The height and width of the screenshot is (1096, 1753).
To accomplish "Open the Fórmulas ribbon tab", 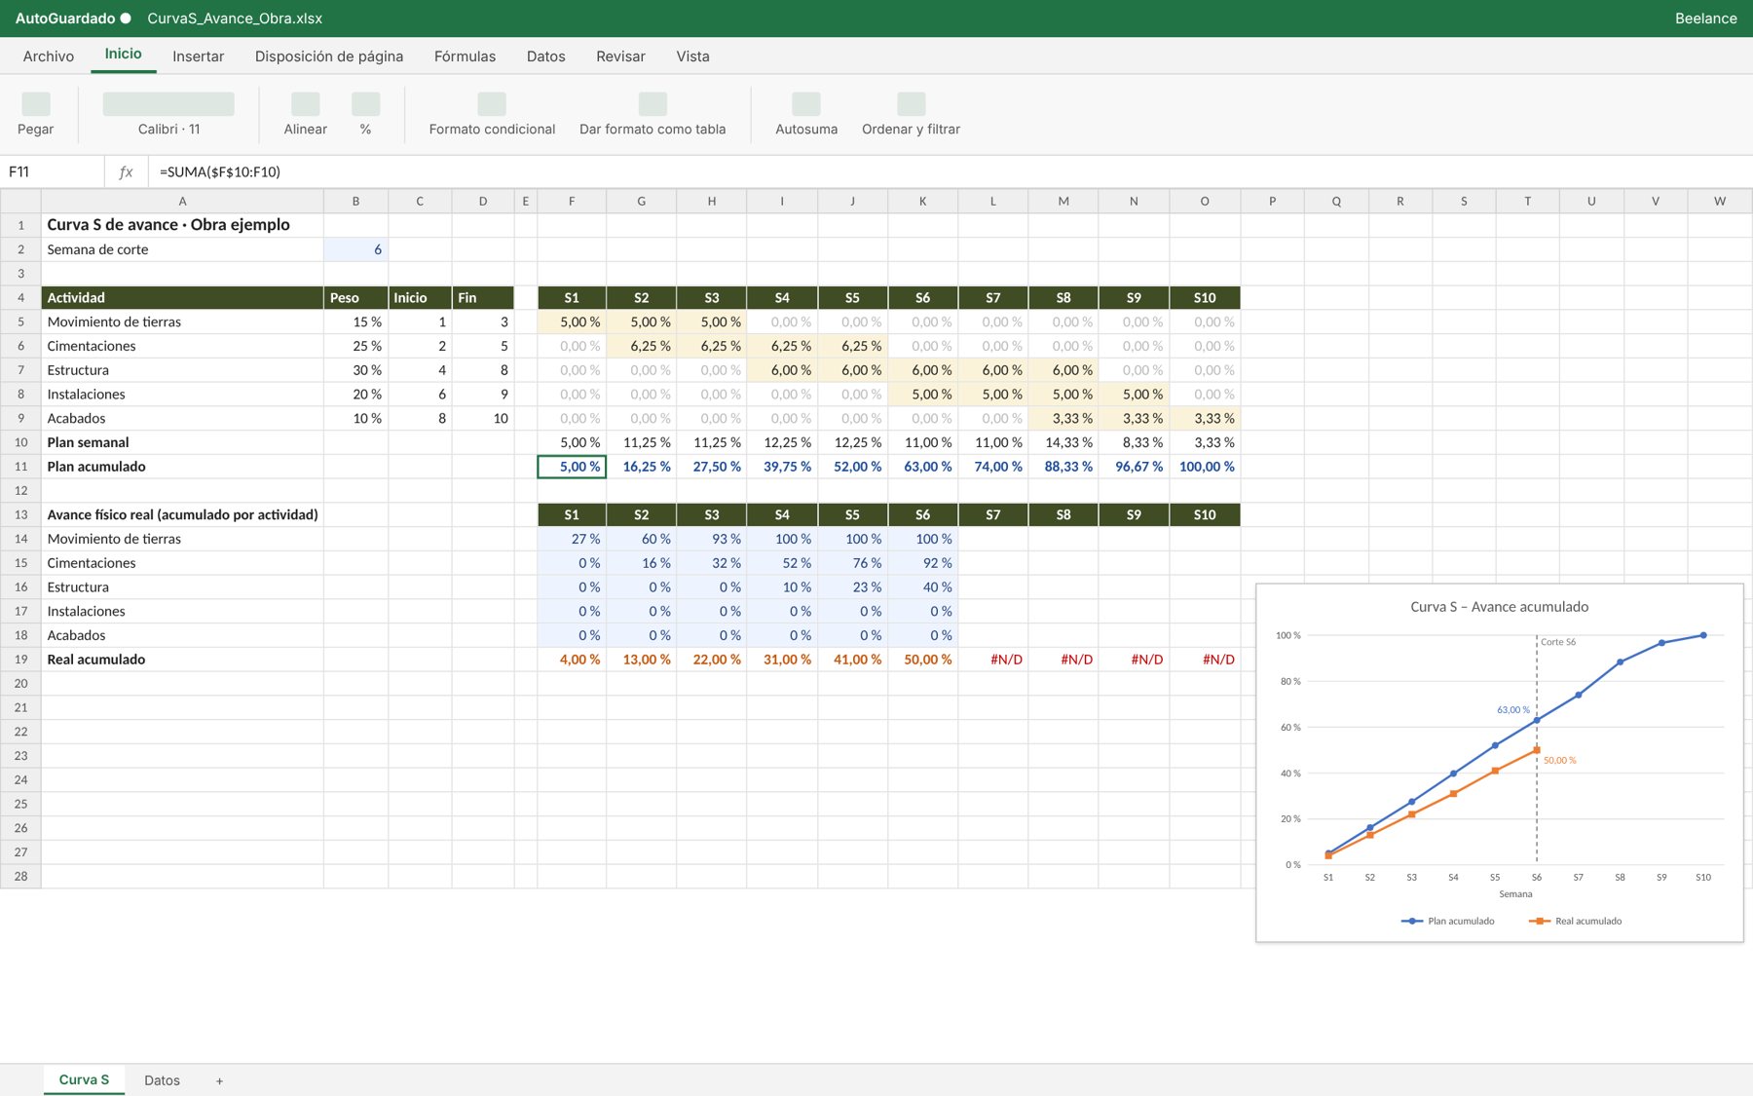I will 465,57.
